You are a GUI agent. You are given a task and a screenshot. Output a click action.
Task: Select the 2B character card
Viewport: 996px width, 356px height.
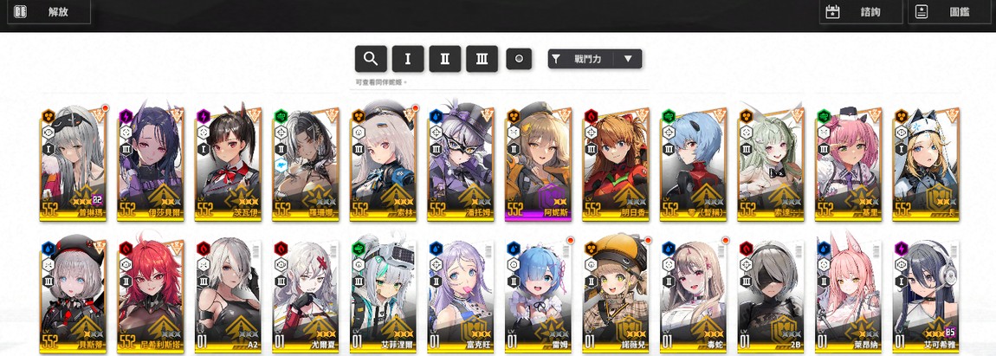[x=771, y=295]
